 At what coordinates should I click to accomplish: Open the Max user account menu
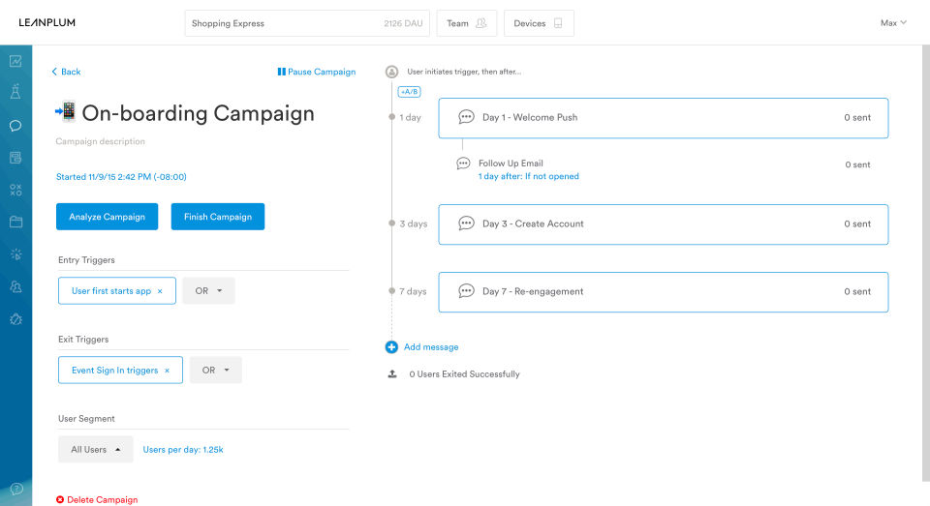(x=892, y=23)
